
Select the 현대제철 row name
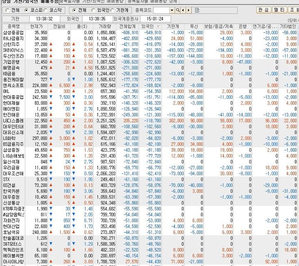click(11, 103)
